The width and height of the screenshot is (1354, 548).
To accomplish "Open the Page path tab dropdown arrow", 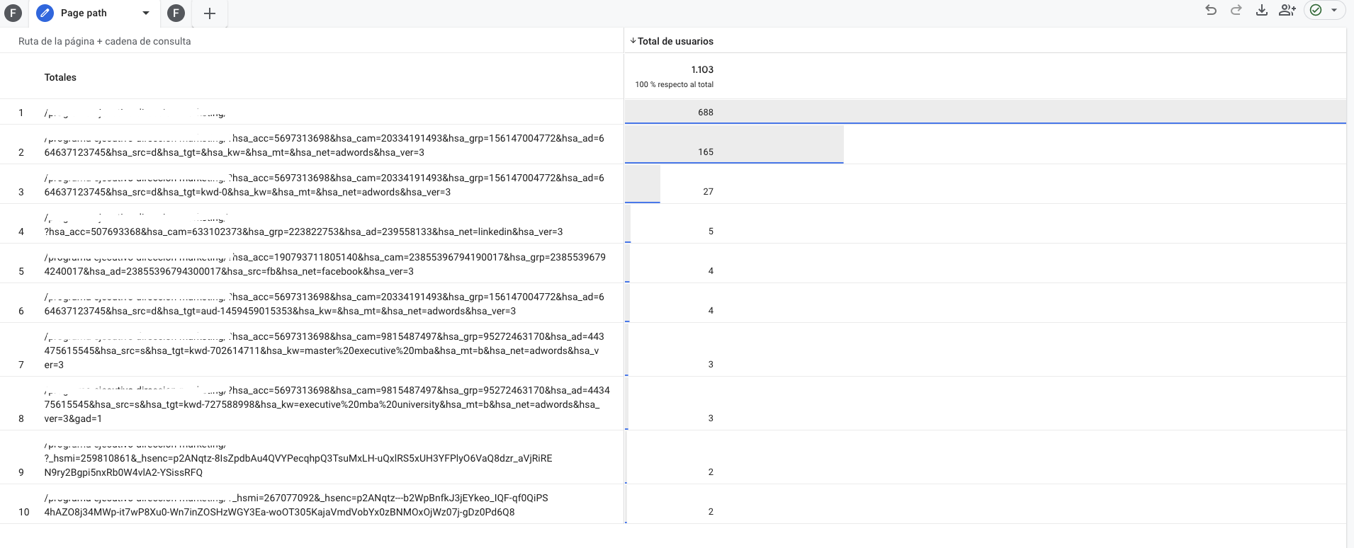I will pos(146,13).
